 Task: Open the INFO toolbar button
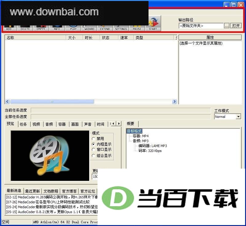tap(57, 28)
